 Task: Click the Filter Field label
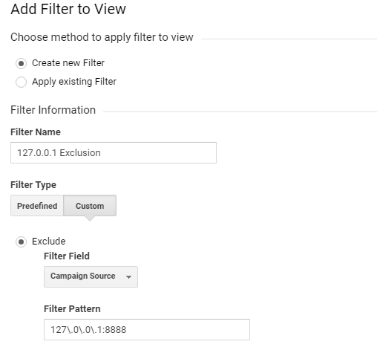67,256
